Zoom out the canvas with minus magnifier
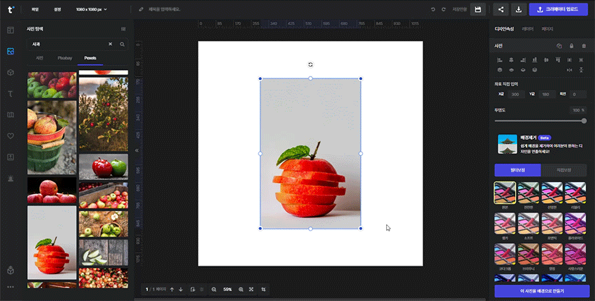The width and height of the screenshot is (595, 301). [x=214, y=289]
